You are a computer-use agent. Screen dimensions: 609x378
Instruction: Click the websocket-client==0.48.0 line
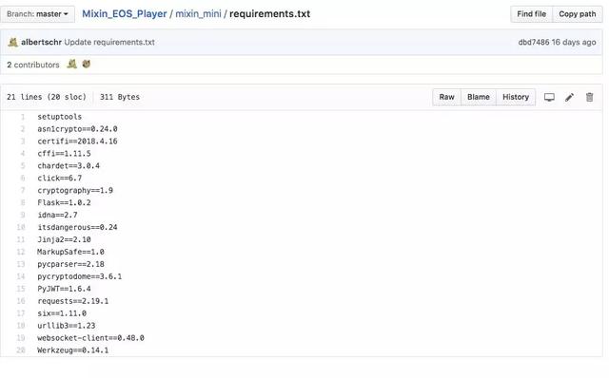[90, 338]
